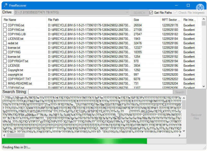Click size value 3934
This screenshot has width=207, height=151.
click(x=137, y=66)
